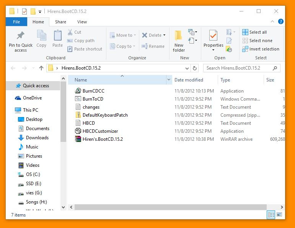295x228 pixels.
Task: Open SSD (E:) drive
Action: [x=29, y=184]
